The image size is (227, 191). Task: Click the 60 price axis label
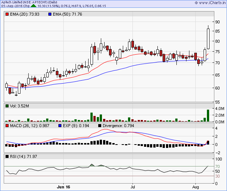[x=217, y=88]
